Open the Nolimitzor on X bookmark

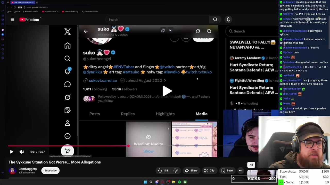coord(30,12)
